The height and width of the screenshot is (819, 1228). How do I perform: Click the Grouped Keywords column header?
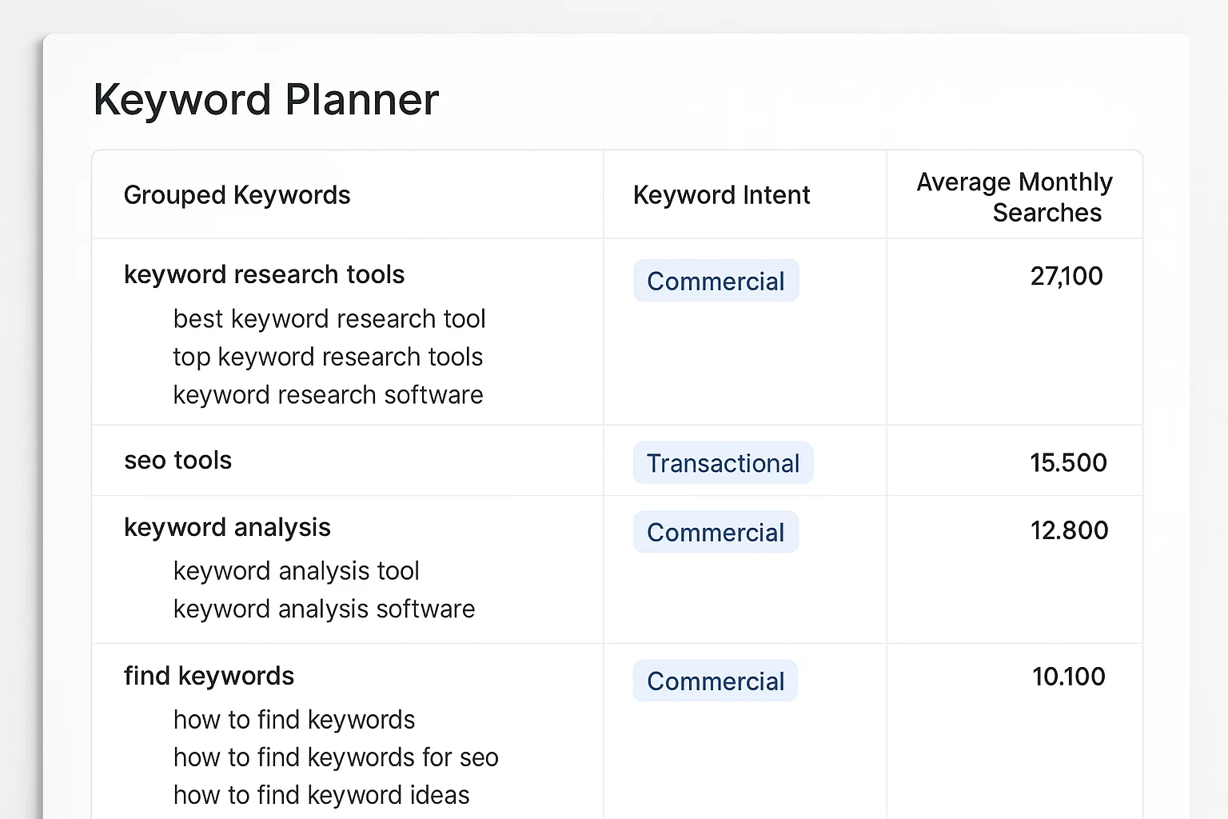point(237,194)
